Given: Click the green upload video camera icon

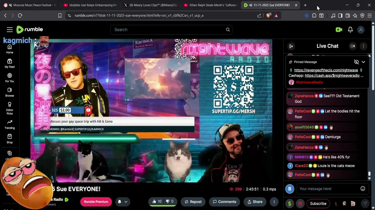Looking at the screenshot, I should (x=339, y=29).
